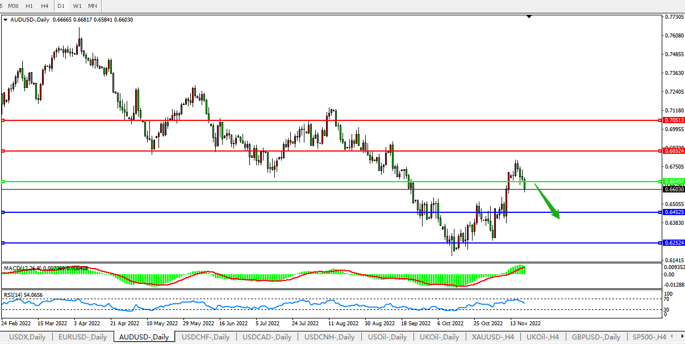Viewport: 685px width, 344px height.
Task: Expand the triangle beside AUDUSD-,Daily title
Action: (x=6, y=20)
